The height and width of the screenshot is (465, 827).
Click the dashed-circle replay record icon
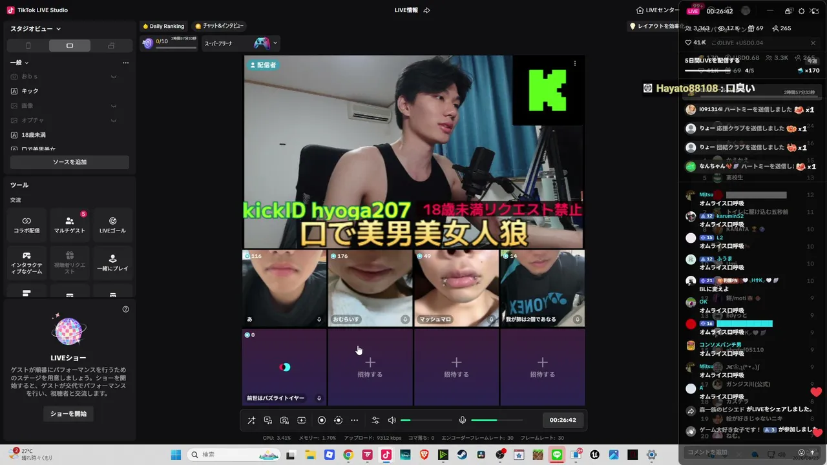tap(338, 420)
